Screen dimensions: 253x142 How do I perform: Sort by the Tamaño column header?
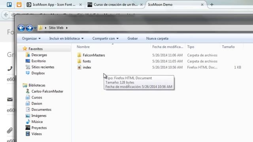228,47
